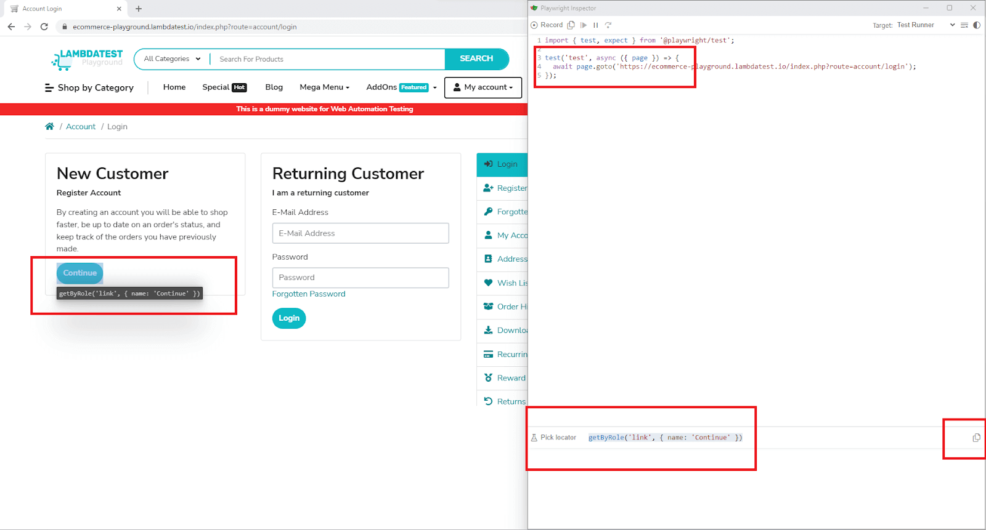Copy the picked locator to clipboard

click(x=976, y=438)
